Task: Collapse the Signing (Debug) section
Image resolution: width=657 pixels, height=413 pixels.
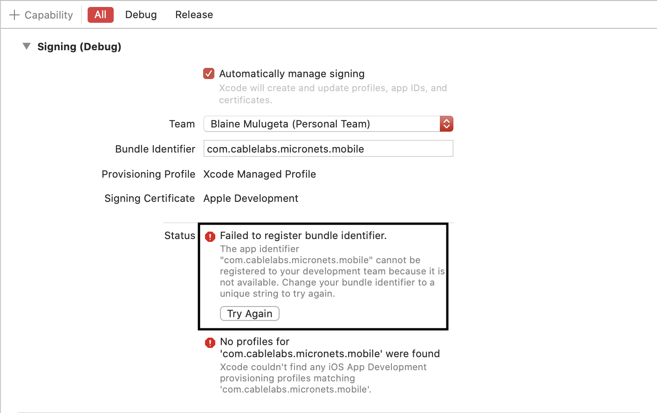Action: coord(27,46)
